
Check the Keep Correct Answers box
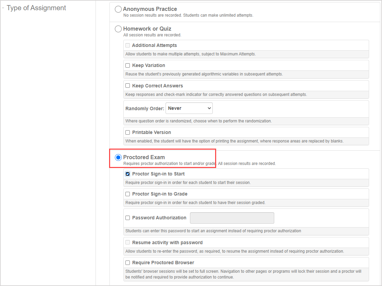[128, 86]
